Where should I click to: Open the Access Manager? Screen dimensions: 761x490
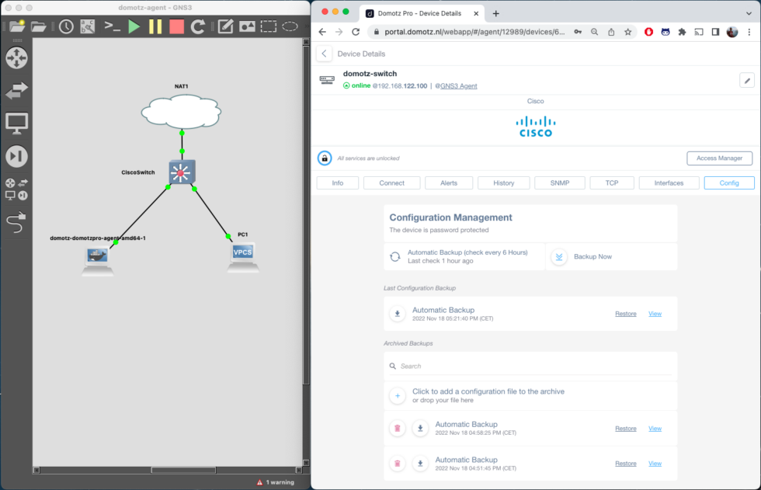tap(719, 158)
